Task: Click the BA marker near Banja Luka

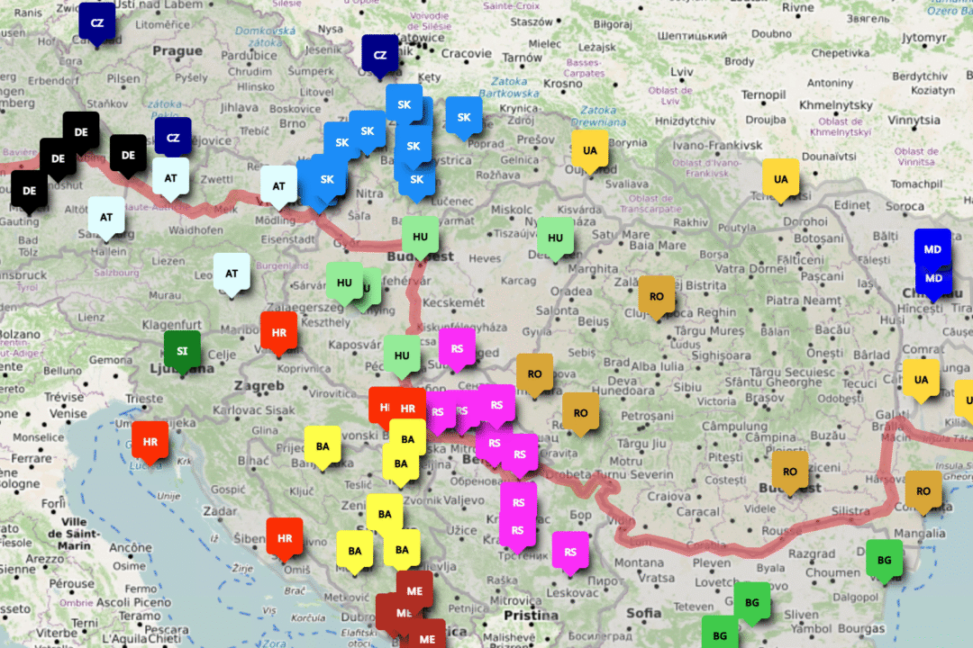Action: [323, 447]
